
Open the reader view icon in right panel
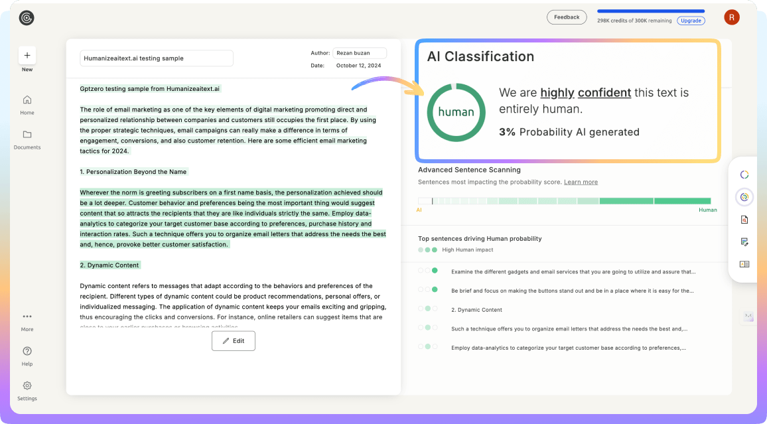coord(744,264)
